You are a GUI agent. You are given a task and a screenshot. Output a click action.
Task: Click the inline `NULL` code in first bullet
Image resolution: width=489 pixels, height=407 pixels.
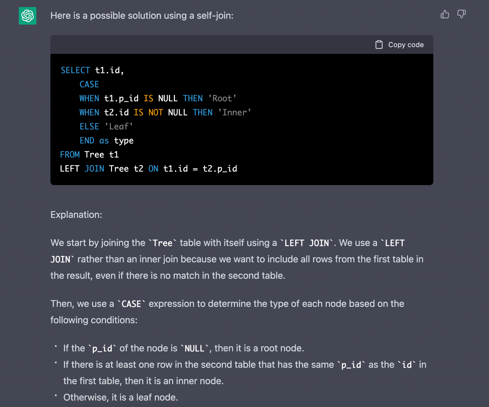tap(194, 348)
